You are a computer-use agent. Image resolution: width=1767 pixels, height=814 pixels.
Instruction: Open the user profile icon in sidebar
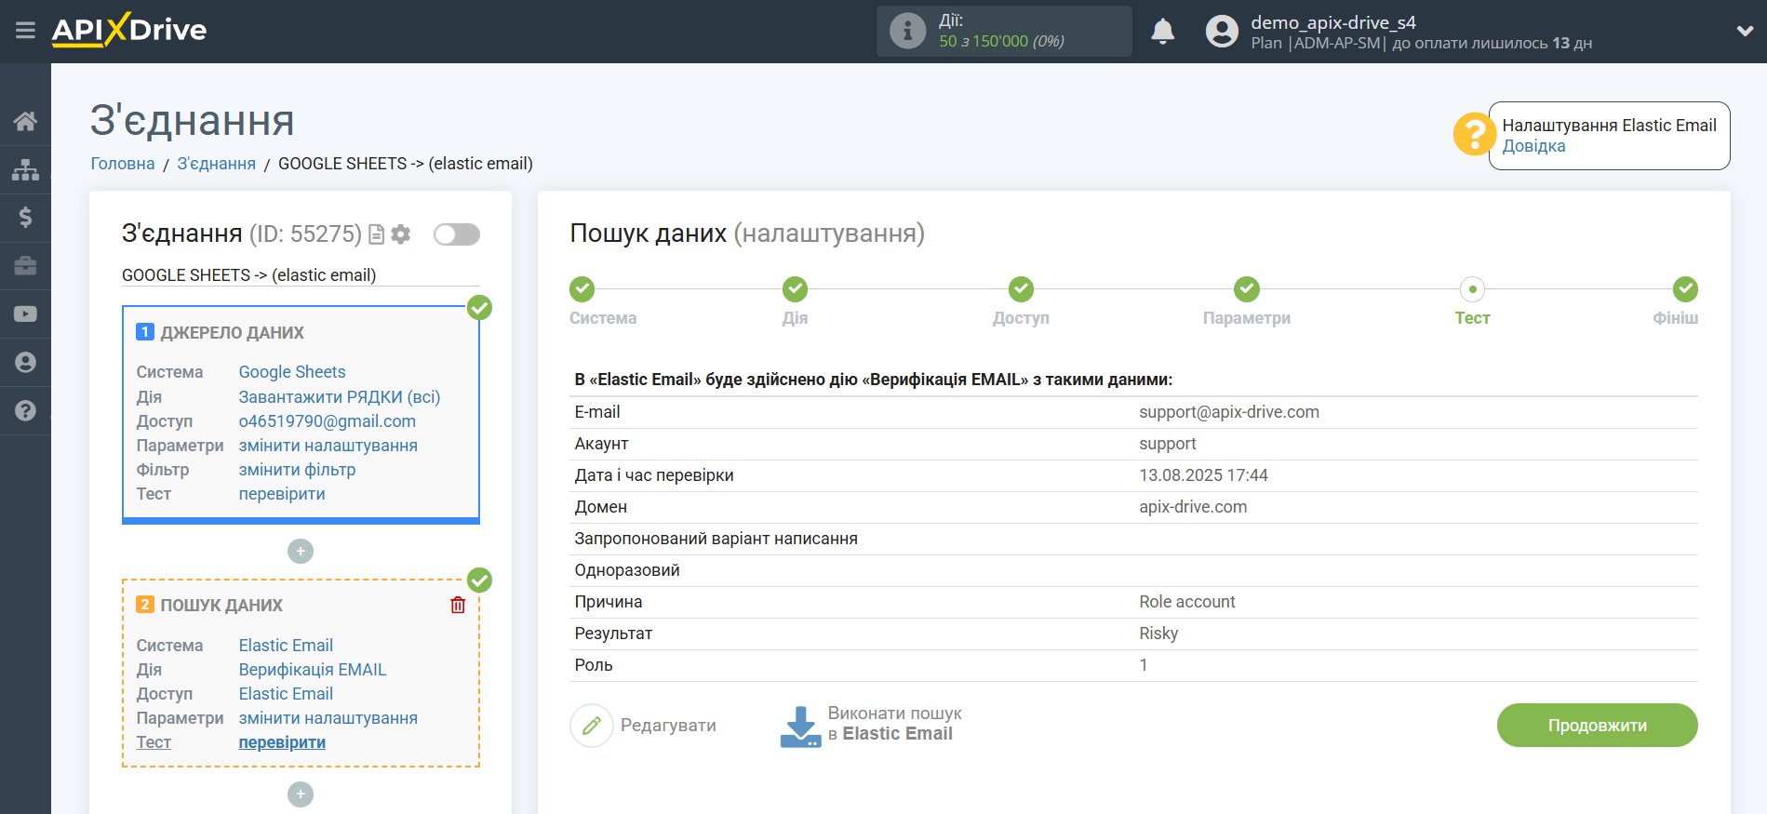25,362
